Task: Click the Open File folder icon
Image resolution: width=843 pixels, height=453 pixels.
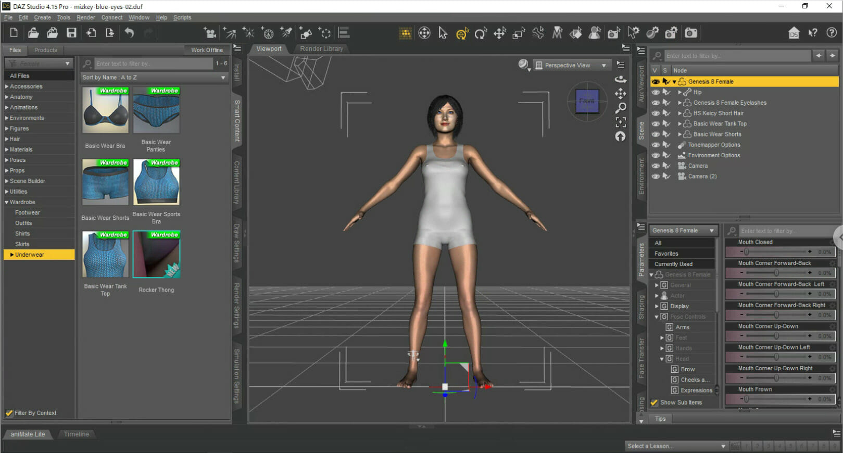Action: (33, 33)
